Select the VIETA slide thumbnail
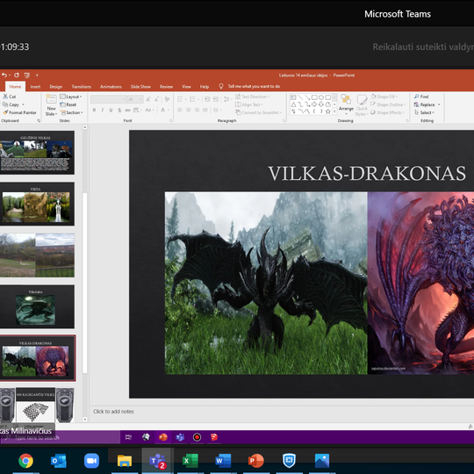Screen dimensions: 474x474 (37, 204)
